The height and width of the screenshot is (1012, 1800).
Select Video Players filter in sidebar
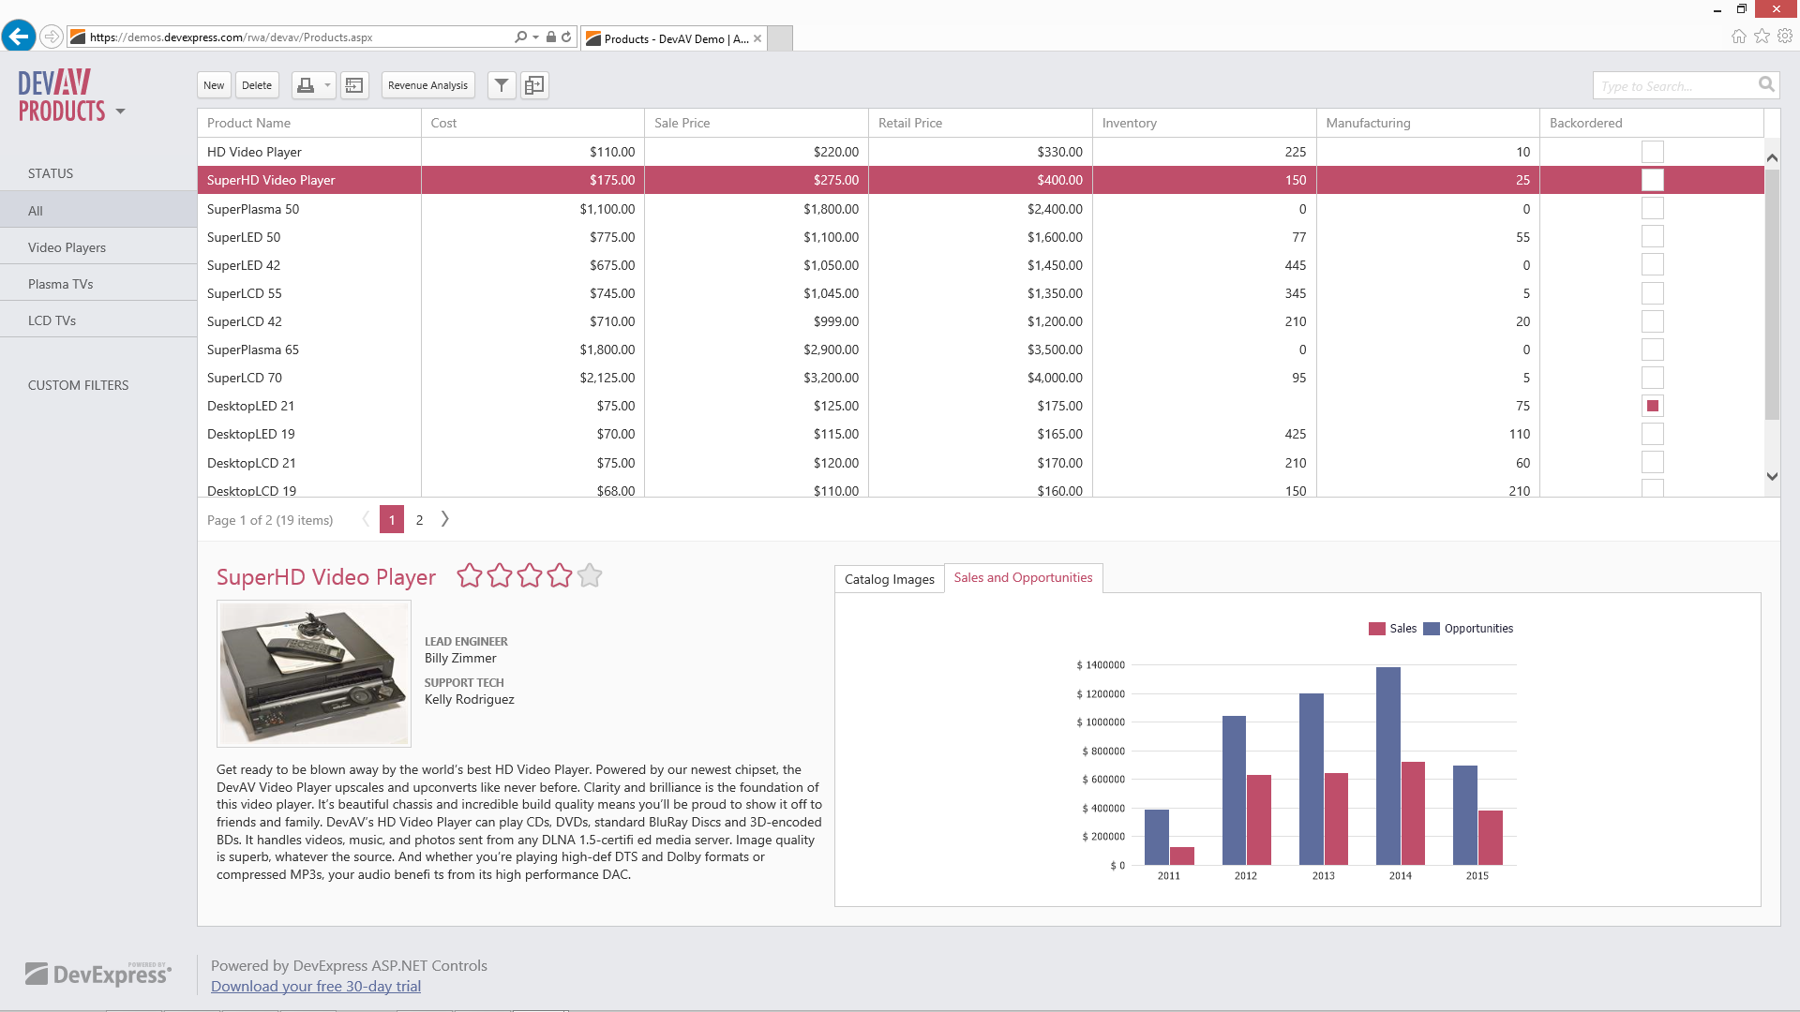tap(67, 247)
